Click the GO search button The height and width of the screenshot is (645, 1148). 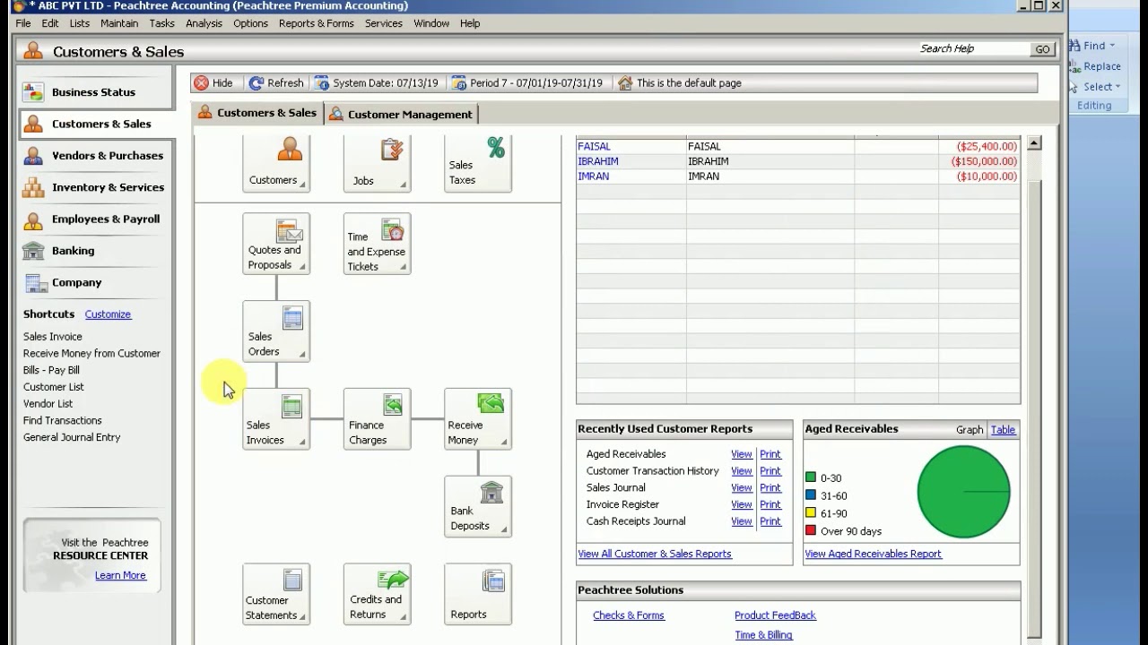click(1042, 49)
